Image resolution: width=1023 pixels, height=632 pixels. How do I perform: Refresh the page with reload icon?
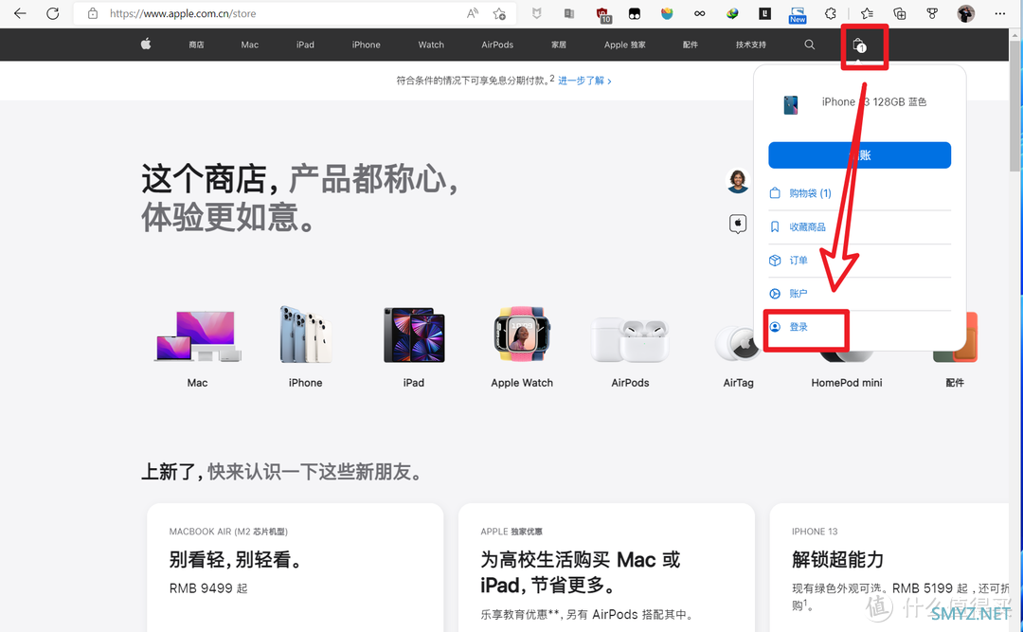point(53,14)
